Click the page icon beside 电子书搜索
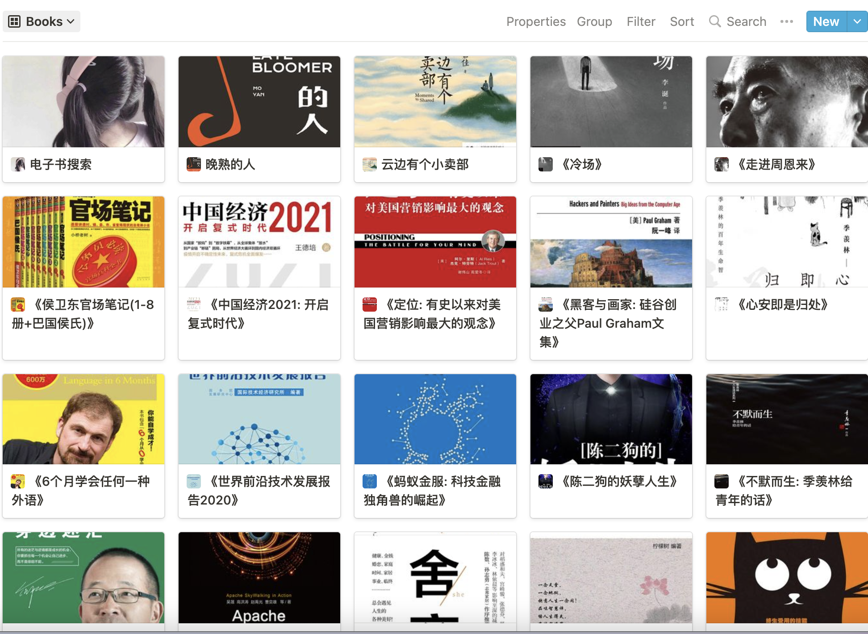This screenshot has width=868, height=634. pyautogui.click(x=17, y=164)
